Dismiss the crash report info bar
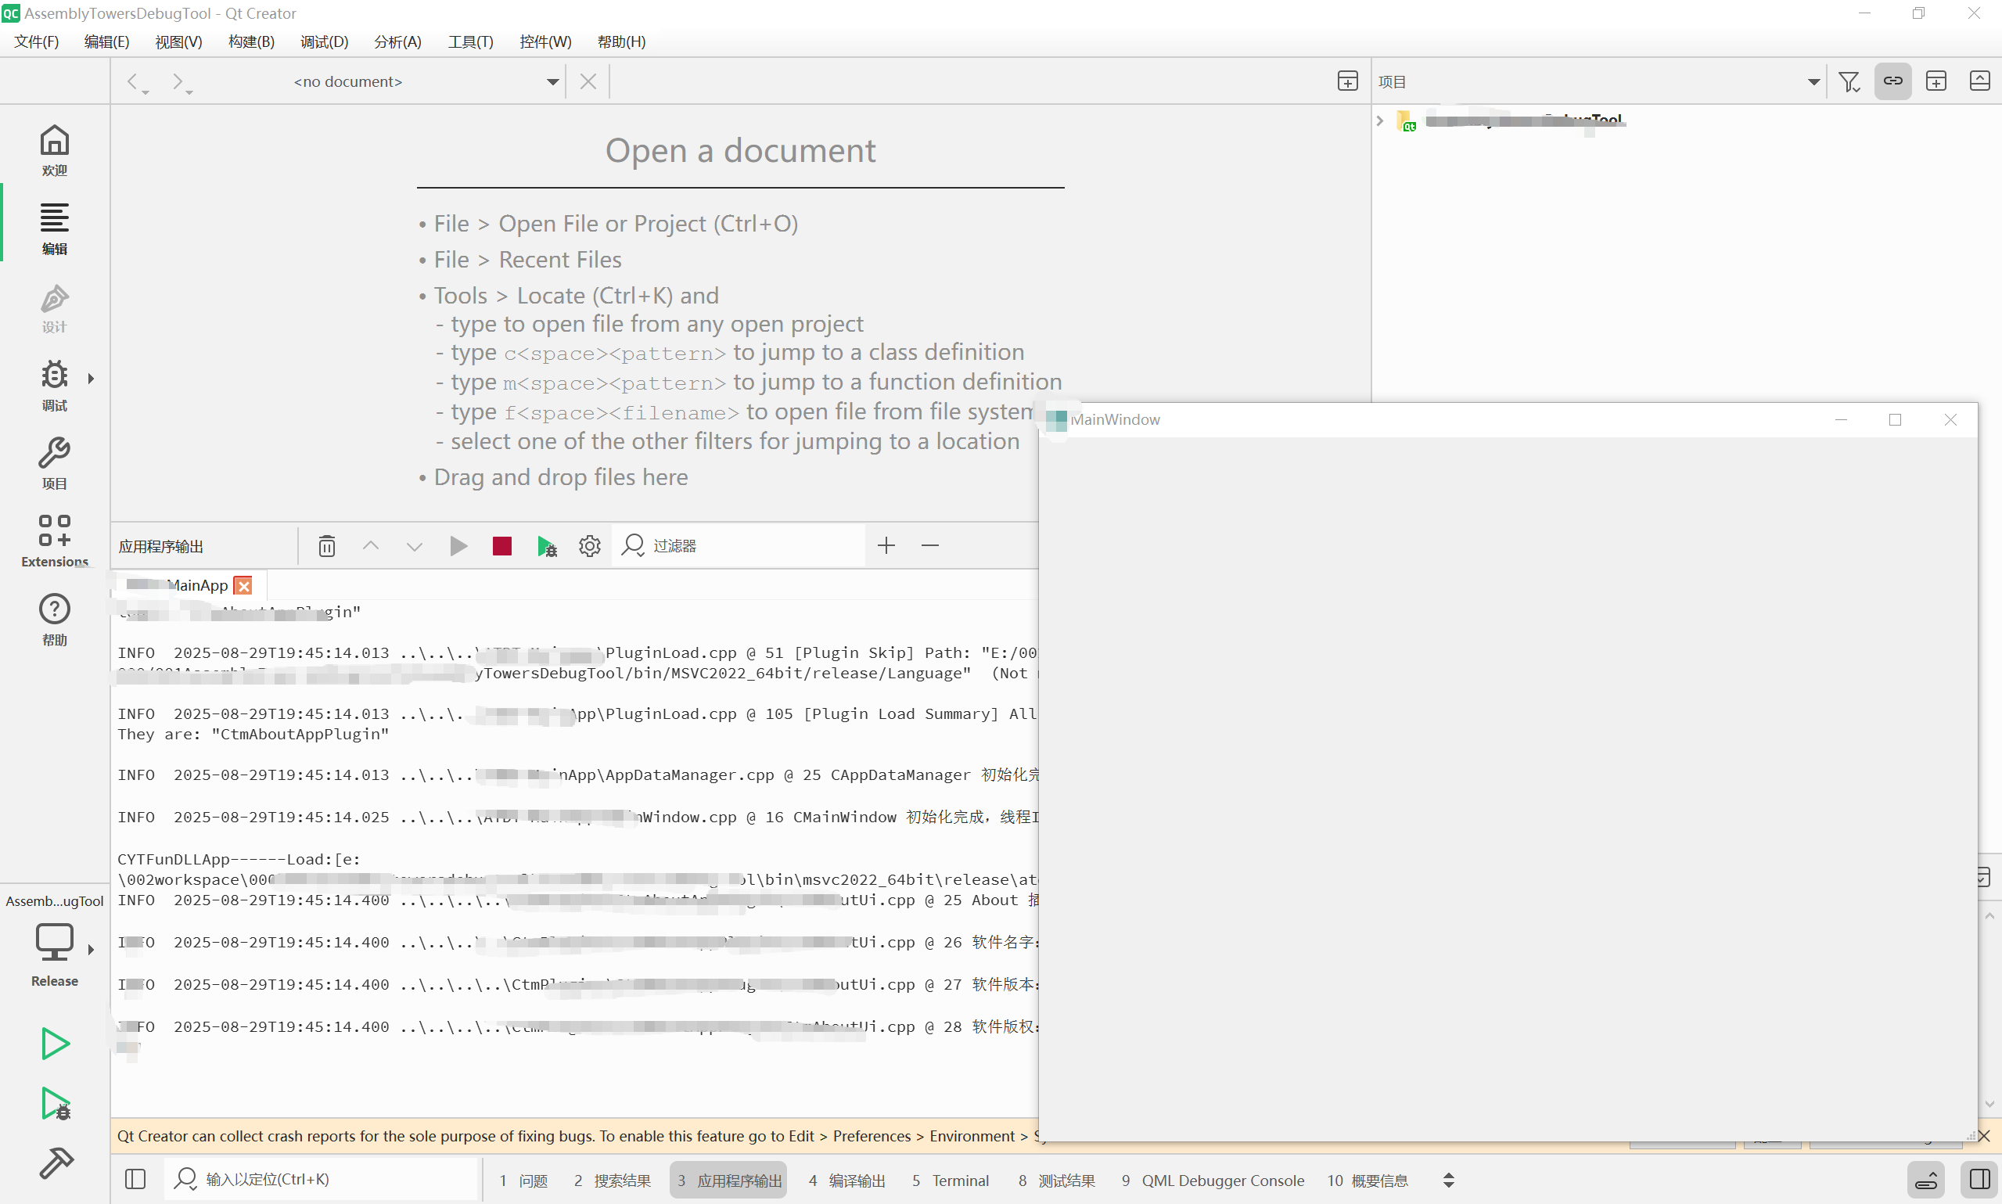The width and height of the screenshot is (2002, 1204). click(x=1984, y=1136)
